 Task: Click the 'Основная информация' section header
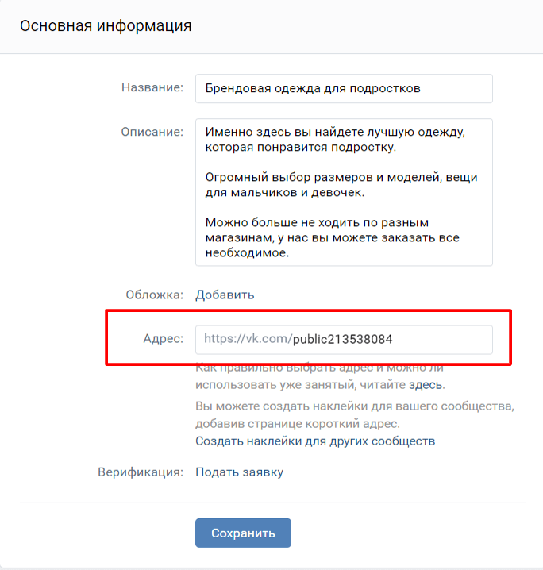pos(106,26)
